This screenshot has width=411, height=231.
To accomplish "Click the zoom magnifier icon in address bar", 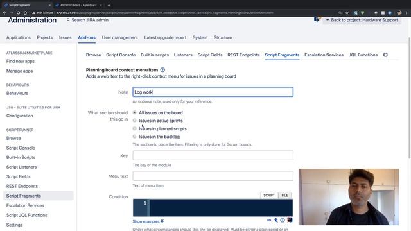I will pos(340,13).
